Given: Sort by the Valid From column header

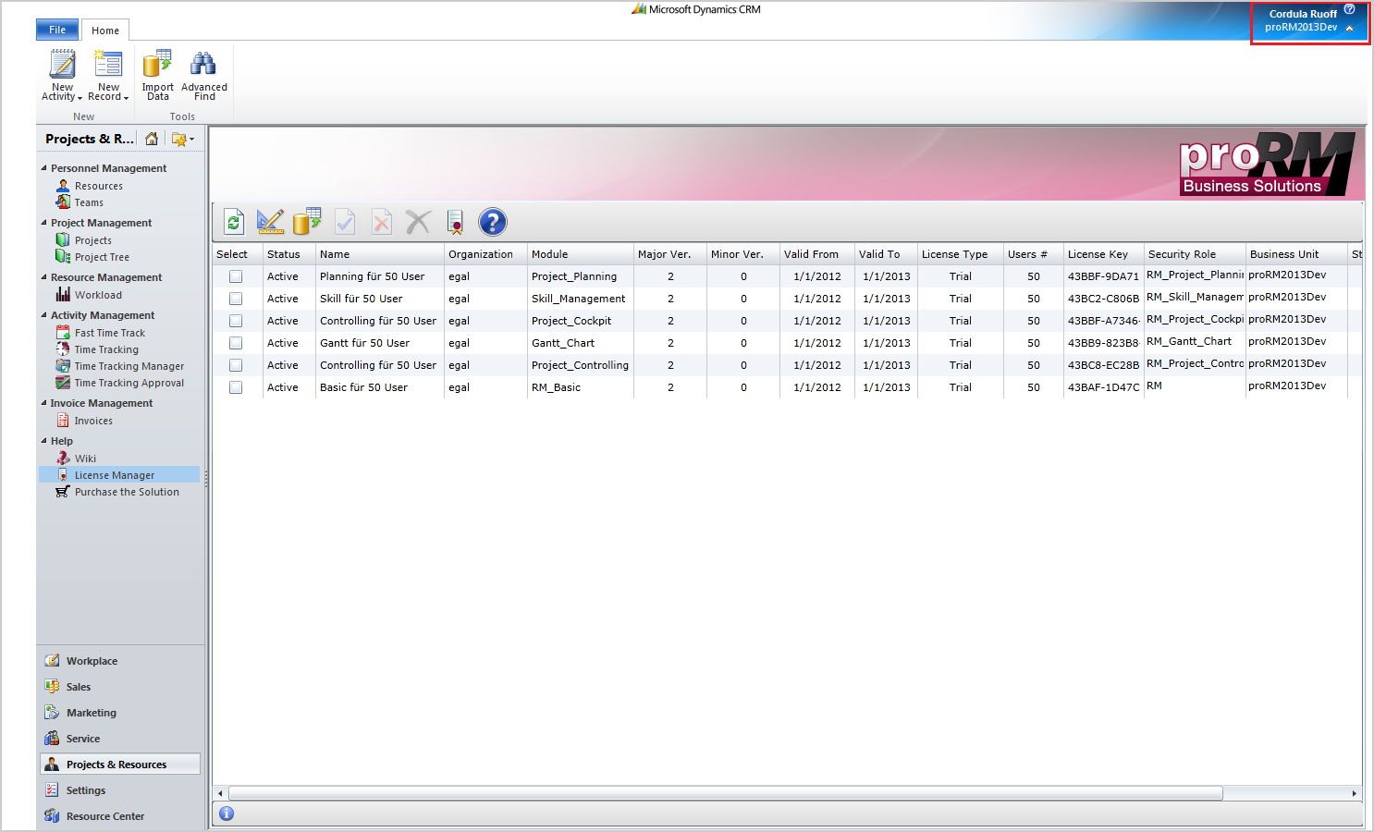Looking at the screenshot, I should [x=817, y=254].
